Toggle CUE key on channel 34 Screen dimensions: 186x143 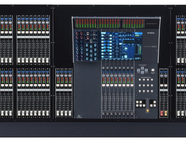pos(183,76)
